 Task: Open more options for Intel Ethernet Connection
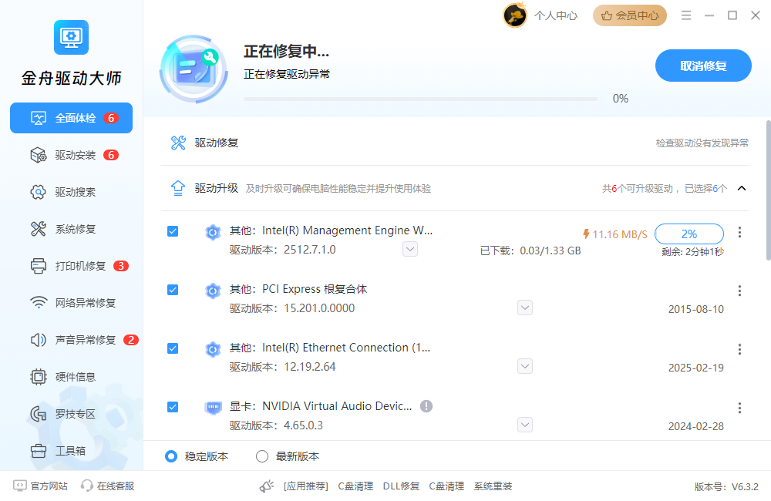(739, 349)
